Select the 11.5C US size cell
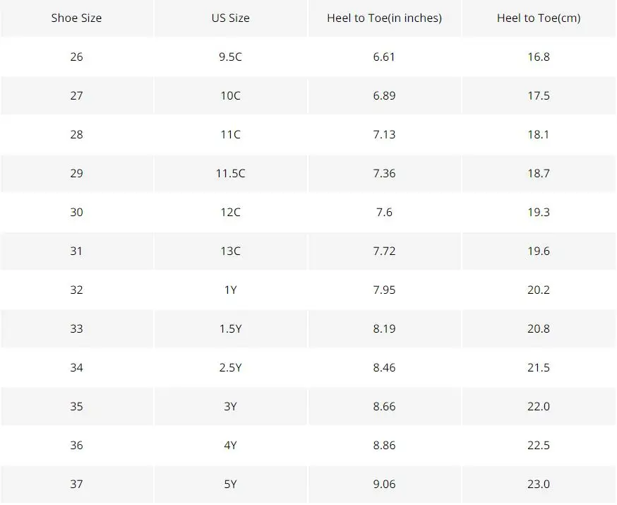 click(230, 173)
